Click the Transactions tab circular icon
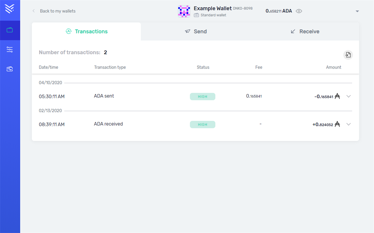The width and height of the screenshot is (374, 233). pos(69,31)
